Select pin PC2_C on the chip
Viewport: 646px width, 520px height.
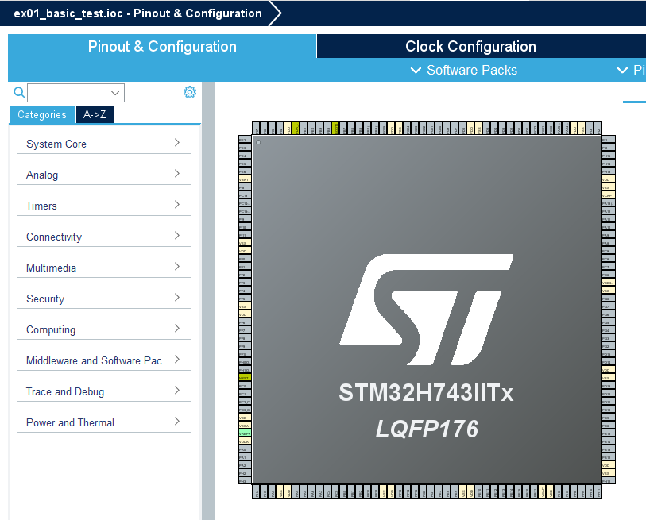[245, 402]
